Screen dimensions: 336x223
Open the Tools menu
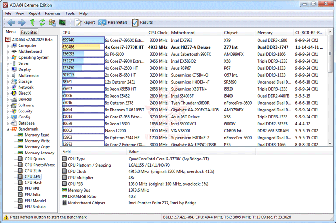[70, 13]
